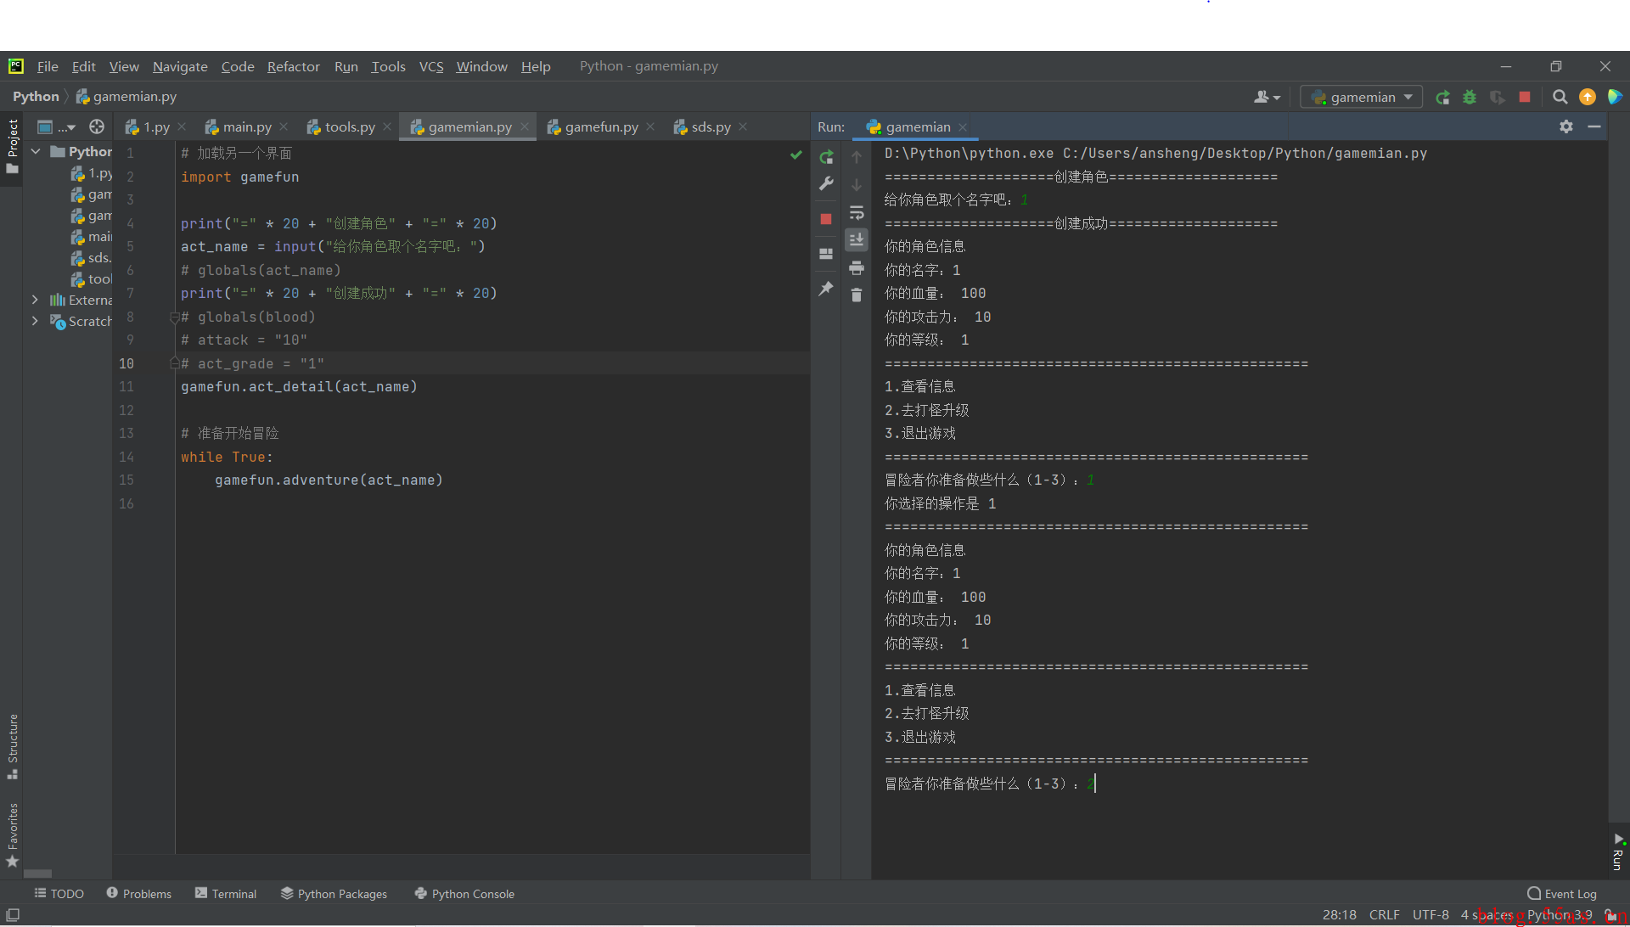Open the Refactor menu
1630x927 pixels.
[x=293, y=66]
